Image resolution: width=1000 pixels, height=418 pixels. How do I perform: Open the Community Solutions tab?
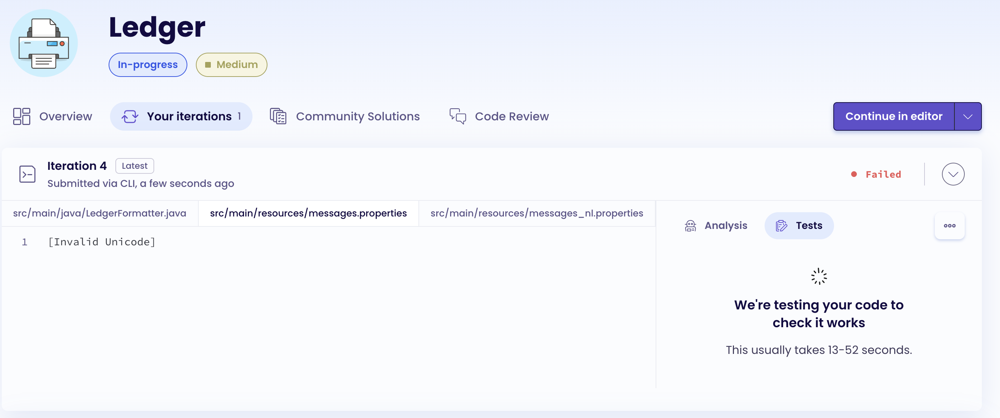coord(345,116)
